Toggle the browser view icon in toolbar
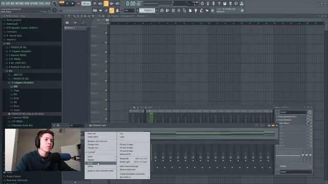 click(184, 10)
